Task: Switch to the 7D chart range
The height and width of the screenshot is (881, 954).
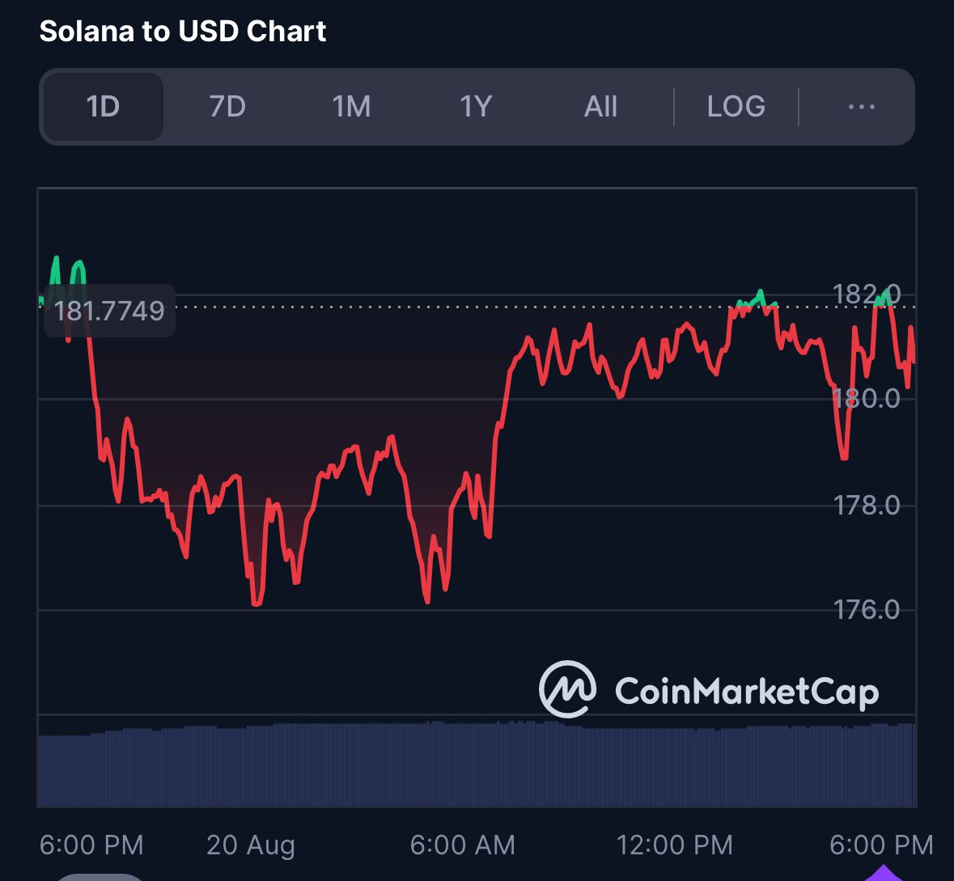Action: click(227, 107)
